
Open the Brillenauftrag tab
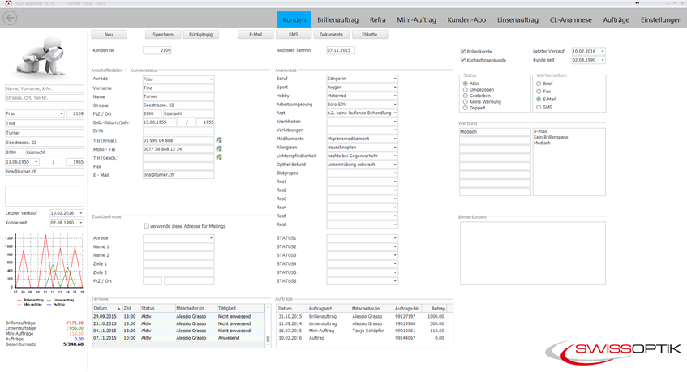click(337, 19)
